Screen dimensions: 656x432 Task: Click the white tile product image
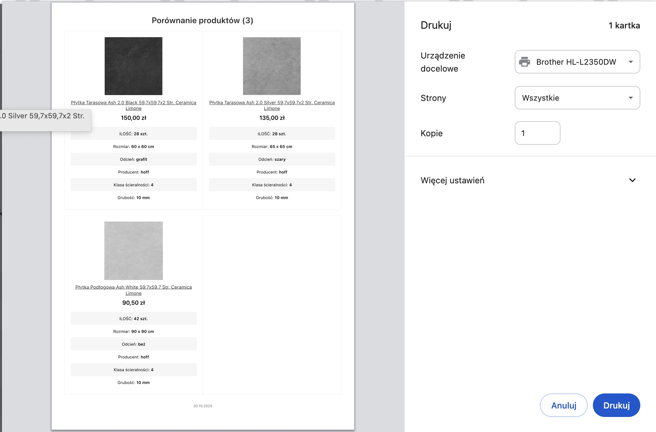click(133, 250)
